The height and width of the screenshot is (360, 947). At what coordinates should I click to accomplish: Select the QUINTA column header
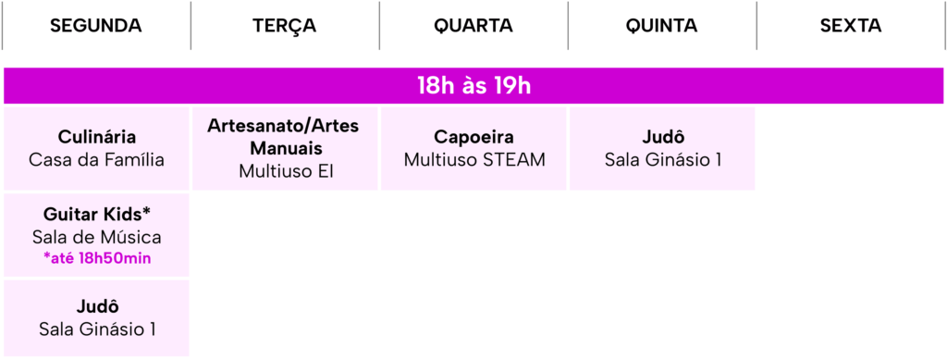click(662, 25)
